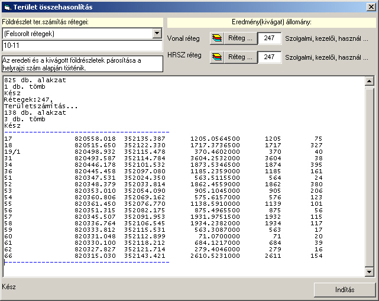379x301 pixels.
Task: Click the results scrollbar down arrow
Action: pos(370,272)
